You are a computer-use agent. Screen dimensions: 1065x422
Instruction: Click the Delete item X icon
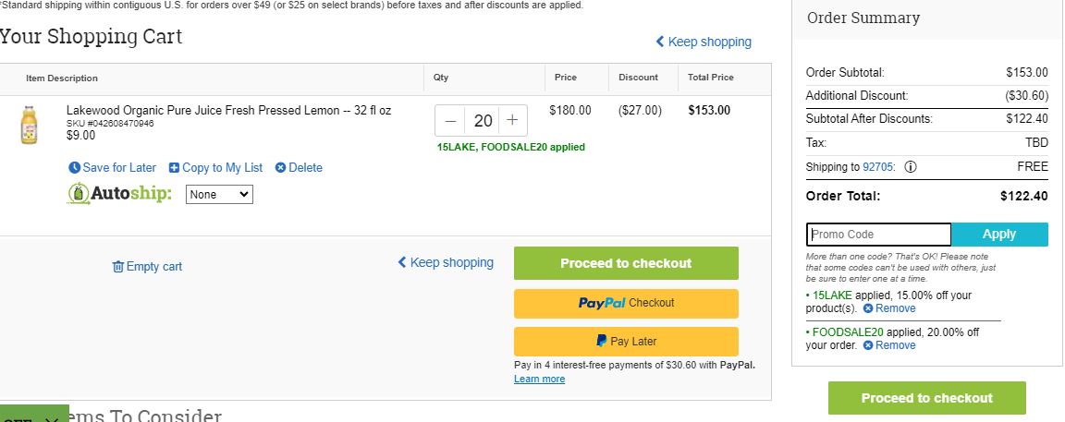280,167
